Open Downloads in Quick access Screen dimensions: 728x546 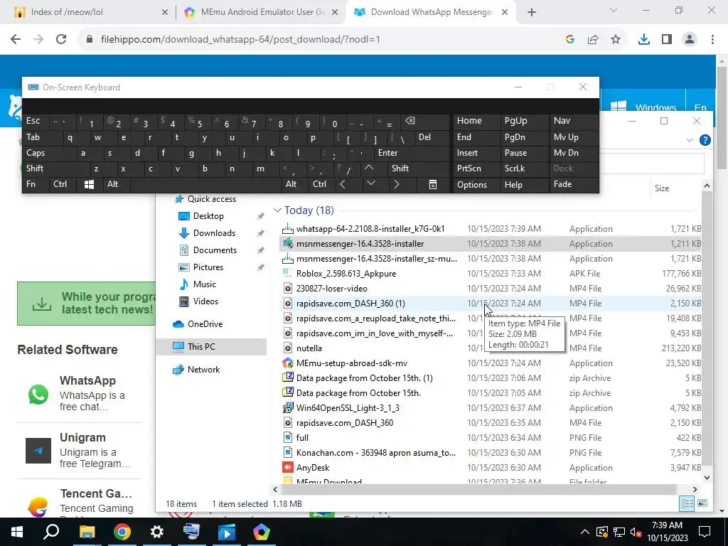coord(214,233)
